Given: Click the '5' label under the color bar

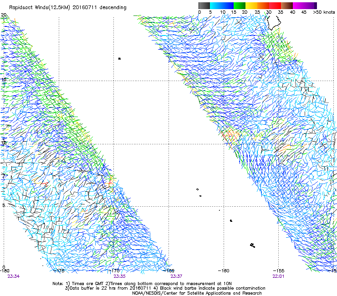Looking at the screenshot, I should tap(210, 12).
